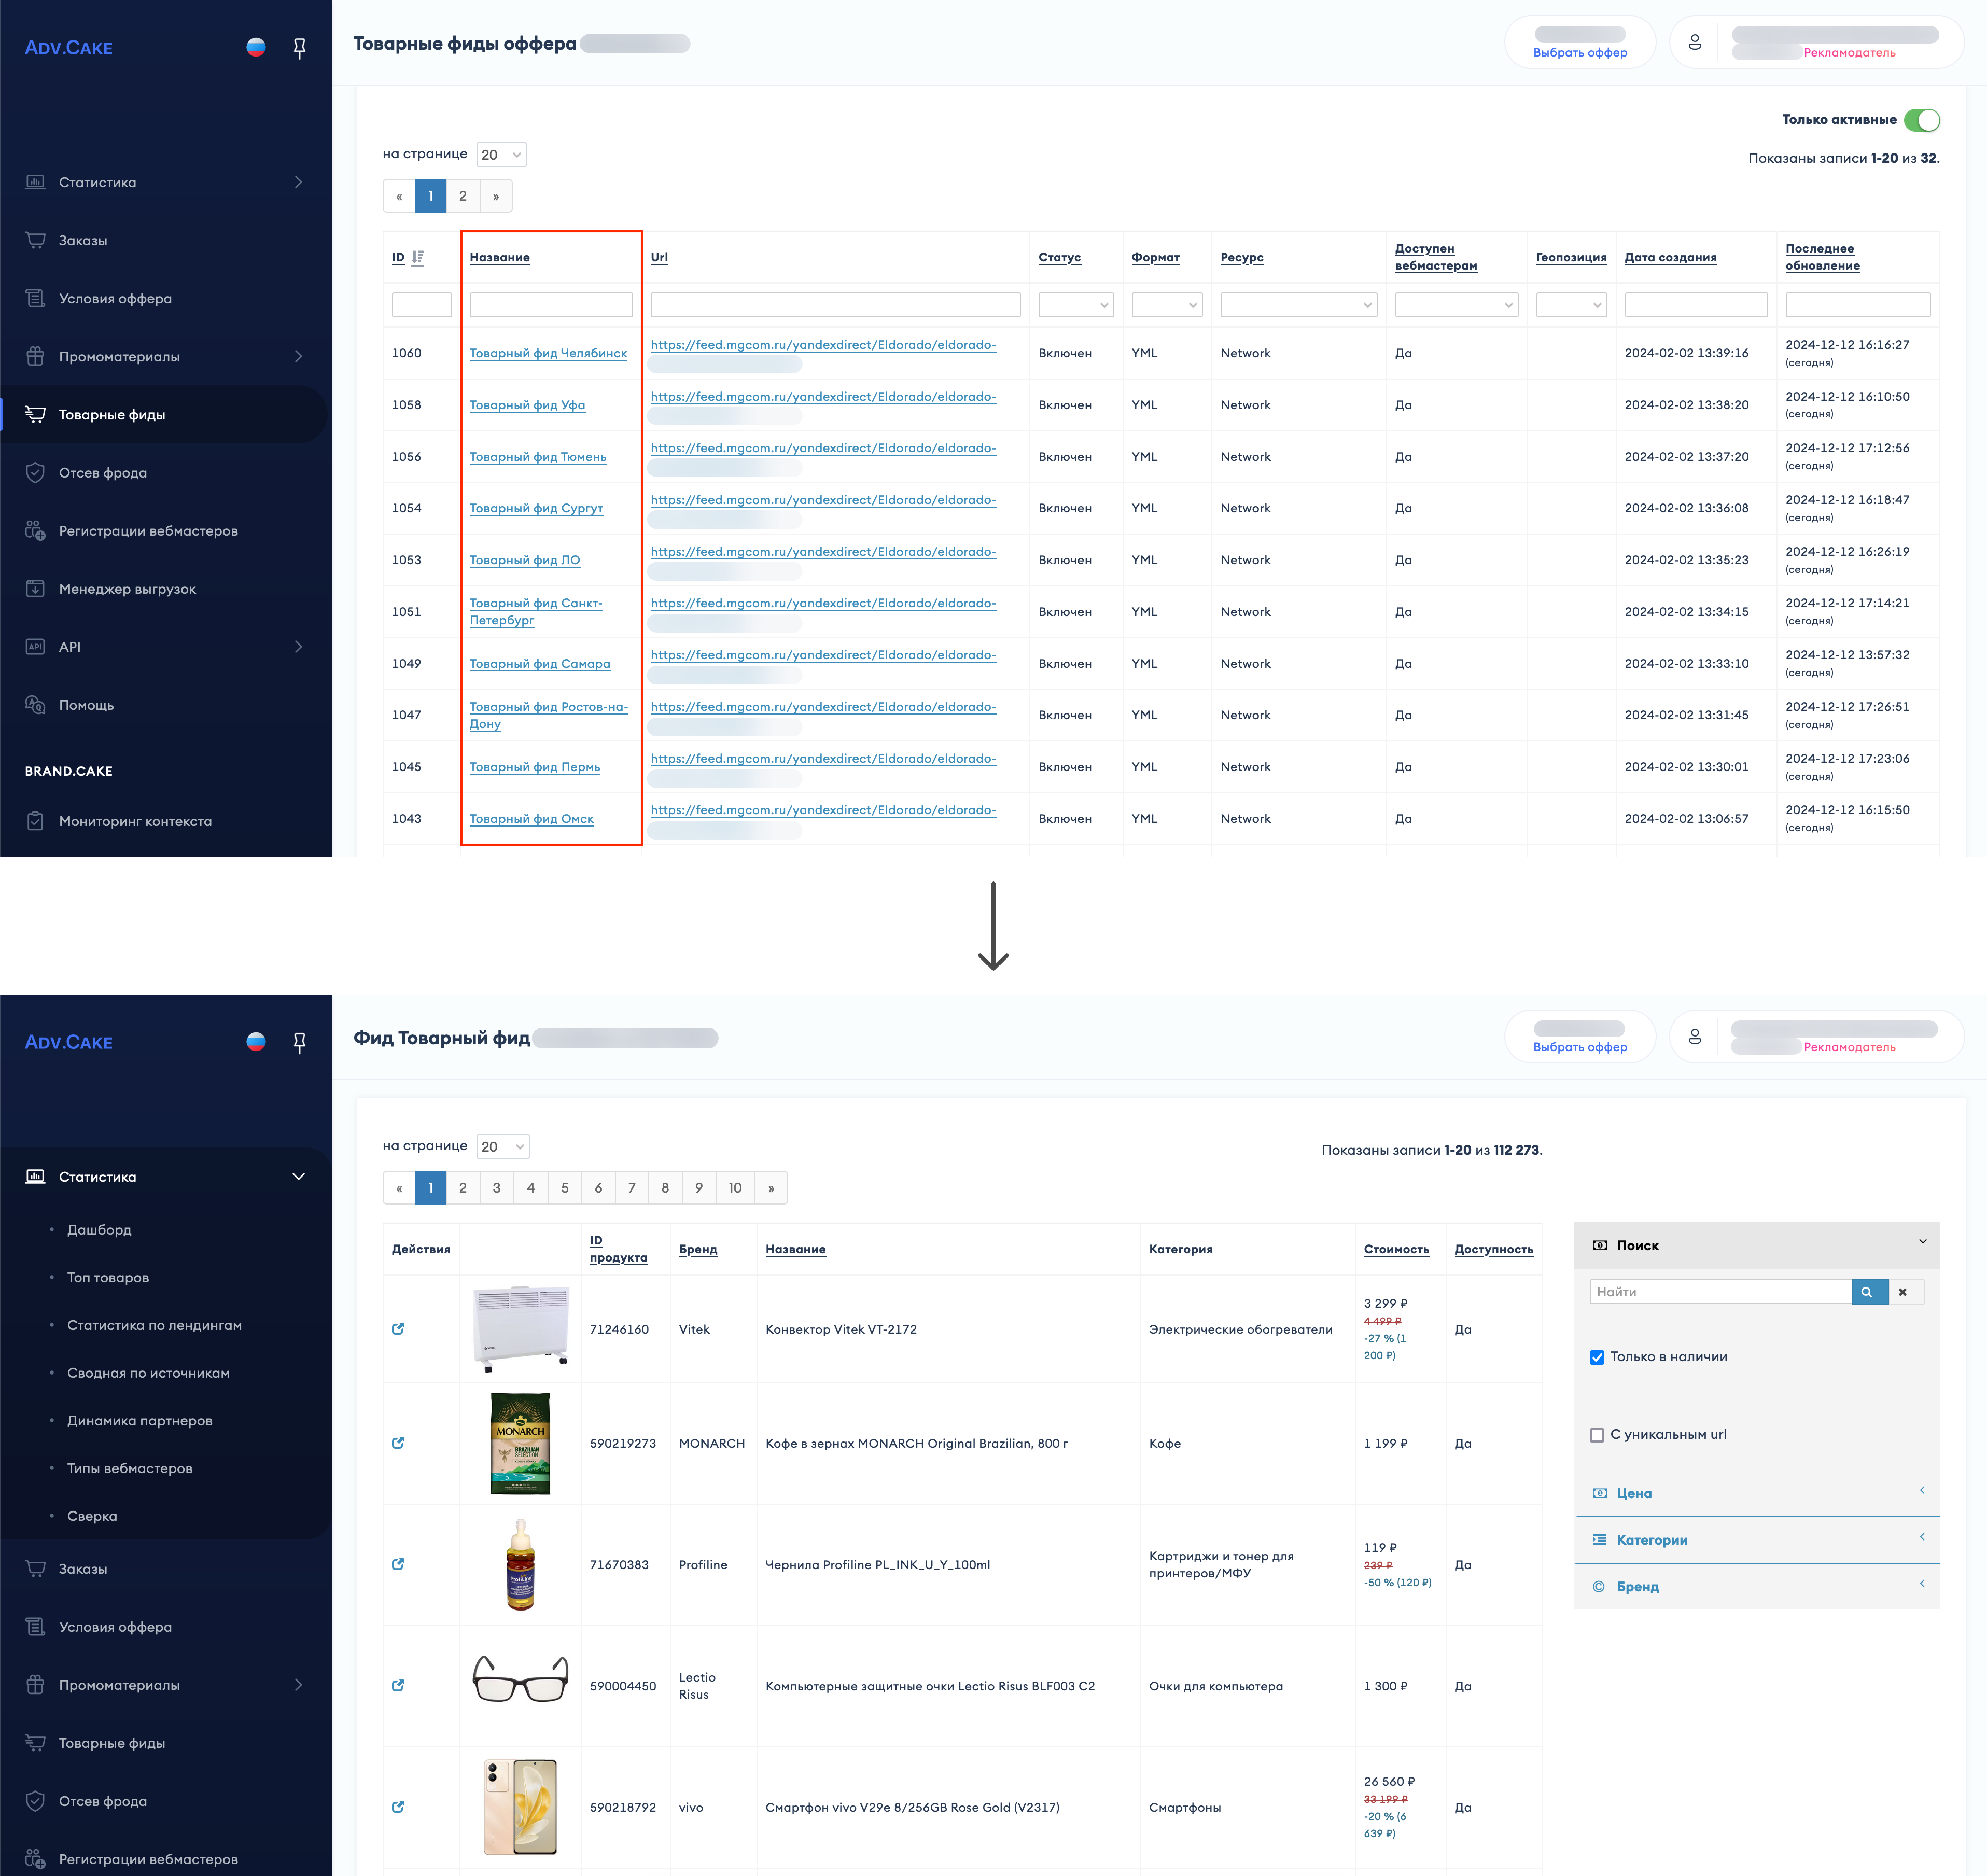
Task: Click next page arrow on product feed pagination
Action: (771, 1188)
